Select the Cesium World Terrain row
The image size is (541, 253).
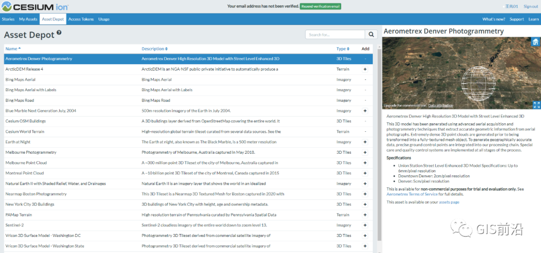tap(188, 131)
